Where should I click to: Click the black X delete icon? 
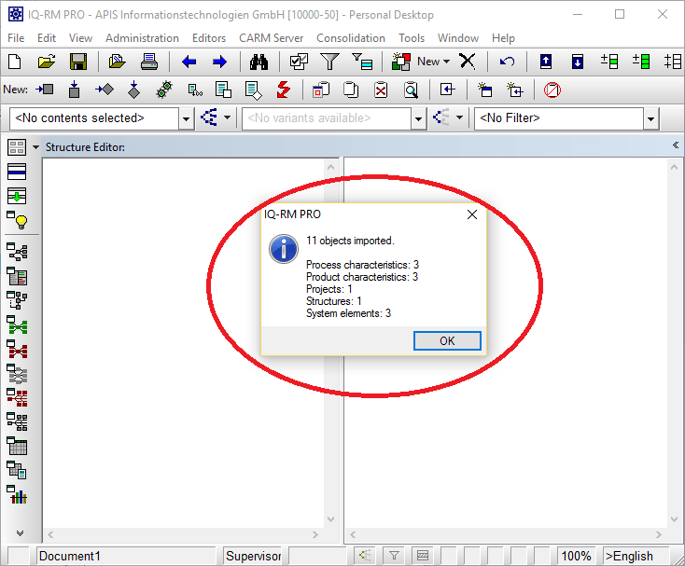[x=468, y=62]
